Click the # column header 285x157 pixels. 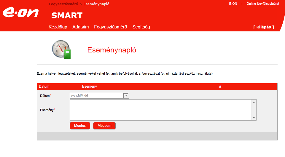(220, 86)
